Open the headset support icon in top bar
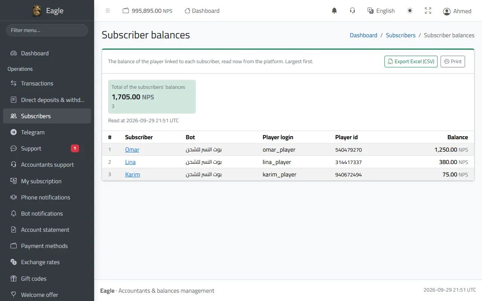The height and width of the screenshot is (301, 482). tap(352, 11)
